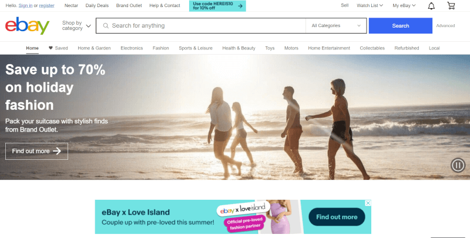Click arrow on HEREIS10 promo code banner

[x=240, y=6]
